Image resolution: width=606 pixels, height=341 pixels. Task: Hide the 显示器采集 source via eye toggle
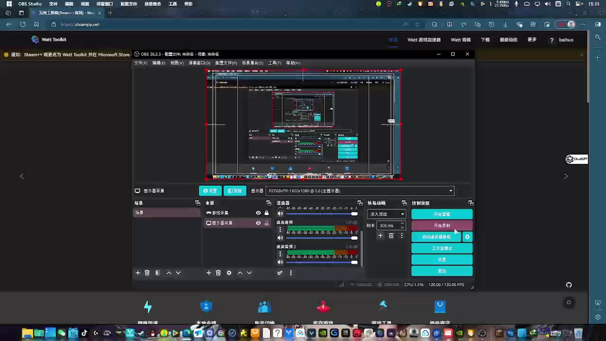(258, 223)
